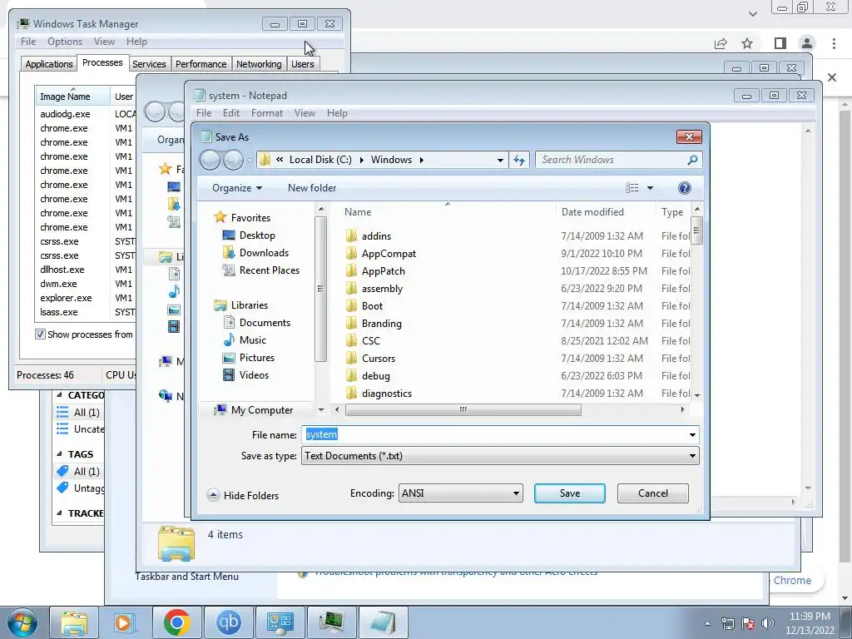The width and height of the screenshot is (852, 639).
Task: Click New folder in Save As toolbar
Action: pyautogui.click(x=312, y=188)
